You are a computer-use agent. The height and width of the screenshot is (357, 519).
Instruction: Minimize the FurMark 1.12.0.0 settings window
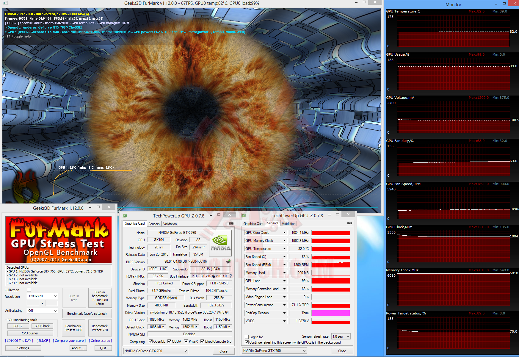[x=90, y=208]
